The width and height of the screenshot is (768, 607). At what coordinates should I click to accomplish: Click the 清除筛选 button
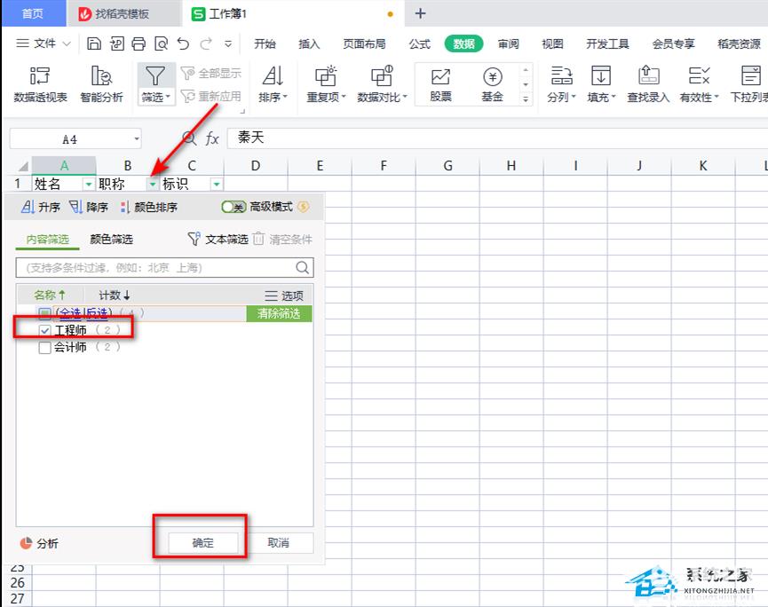point(279,313)
